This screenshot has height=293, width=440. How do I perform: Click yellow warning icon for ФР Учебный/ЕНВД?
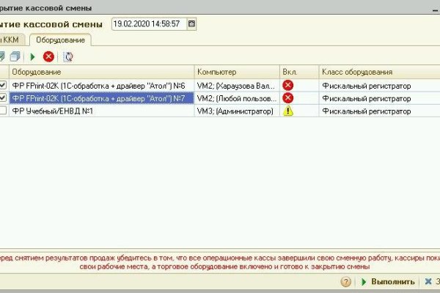click(288, 111)
